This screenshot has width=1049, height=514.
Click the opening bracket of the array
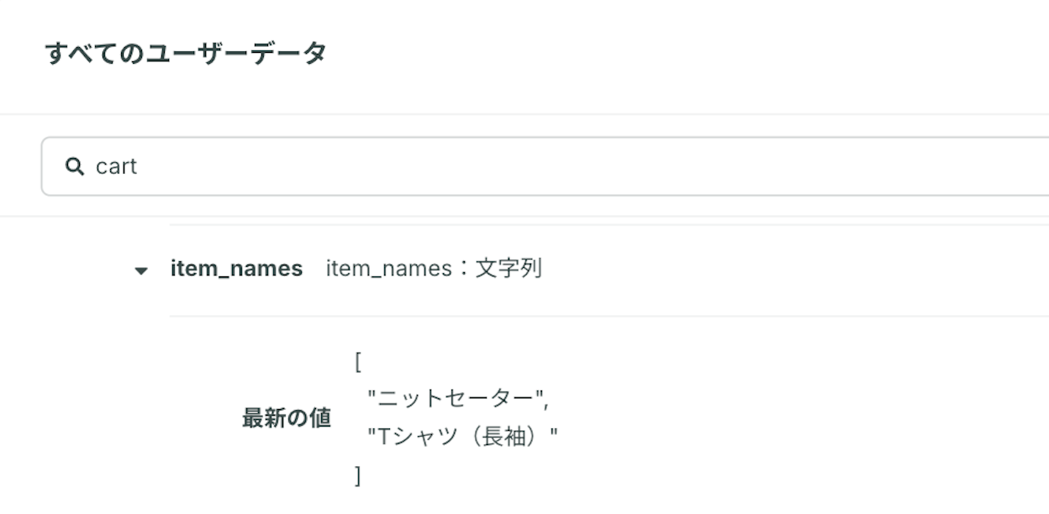click(x=358, y=362)
